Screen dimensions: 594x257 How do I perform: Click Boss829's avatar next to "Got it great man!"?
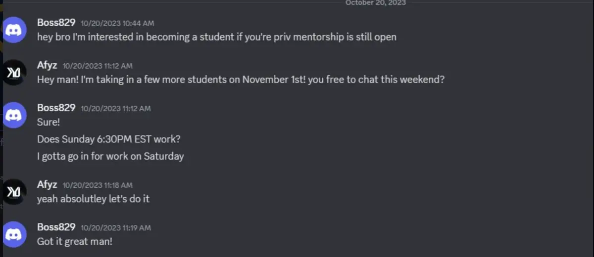(14, 234)
